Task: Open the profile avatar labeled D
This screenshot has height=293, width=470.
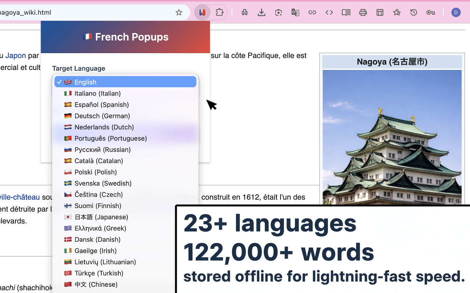Action: pyautogui.click(x=456, y=12)
